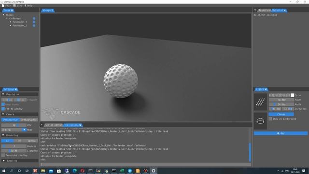Viewport: 309px width, 174px height.
Task: Switch camera to Perspective
Action: [11, 120]
